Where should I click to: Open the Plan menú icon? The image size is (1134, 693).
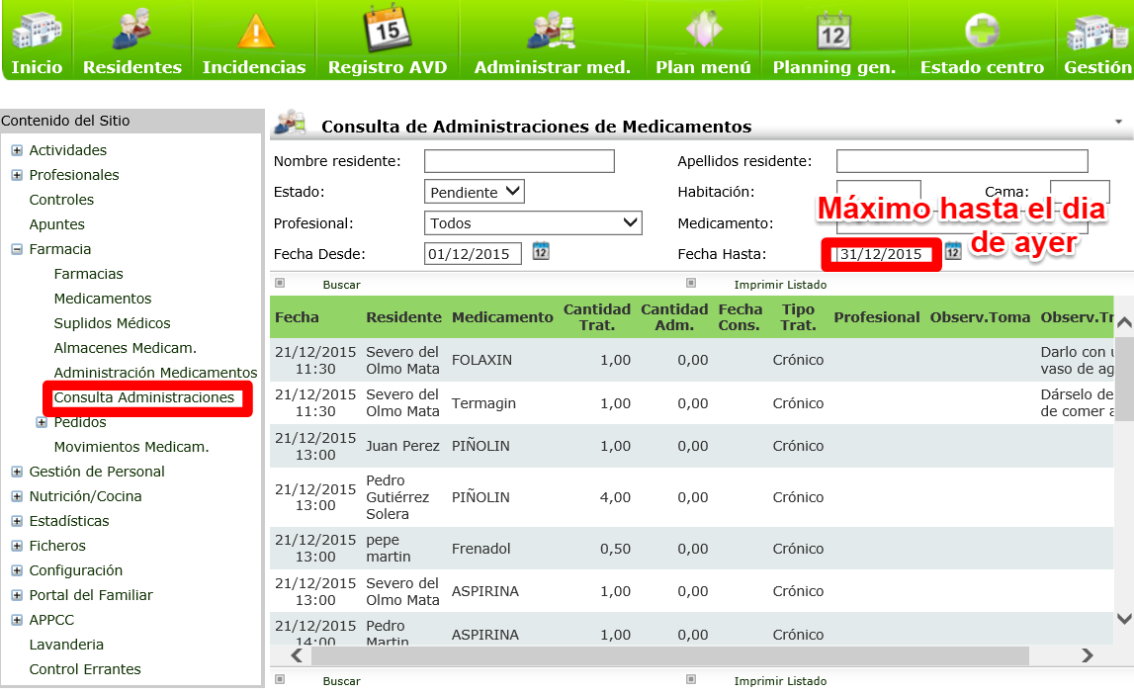[703, 31]
